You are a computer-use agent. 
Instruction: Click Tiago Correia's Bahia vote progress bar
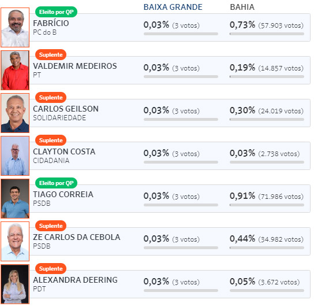pos(267,205)
